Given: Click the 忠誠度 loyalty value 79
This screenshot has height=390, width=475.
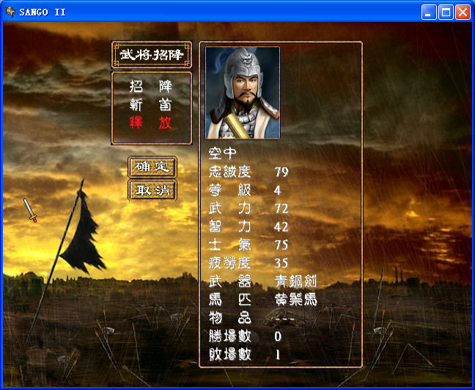Looking at the screenshot, I should tap(281, 172).
